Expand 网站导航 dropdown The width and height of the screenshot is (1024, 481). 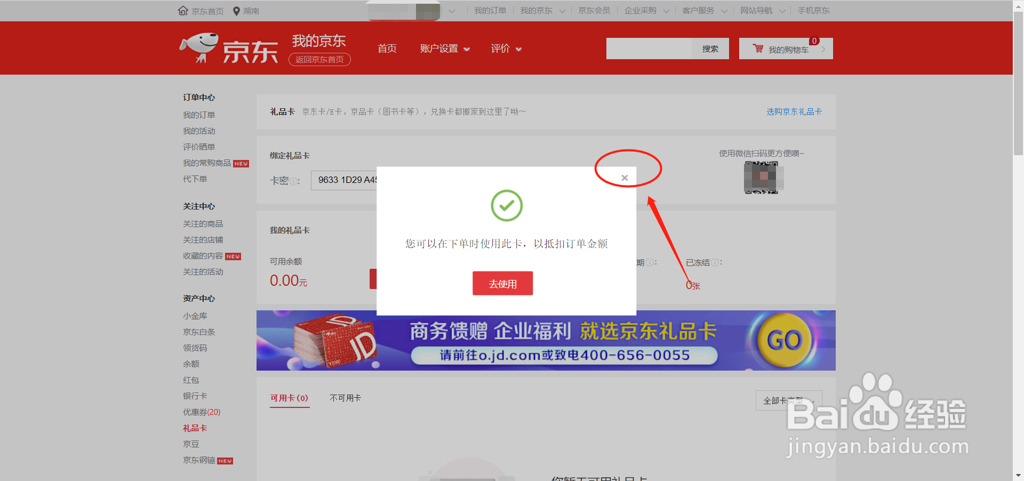tap(763, 11)
